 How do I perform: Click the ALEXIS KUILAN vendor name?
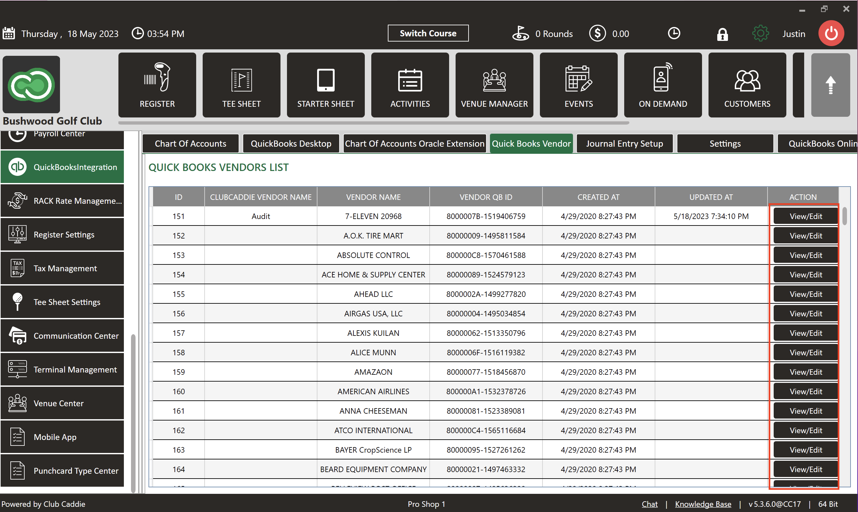[373, 333]
